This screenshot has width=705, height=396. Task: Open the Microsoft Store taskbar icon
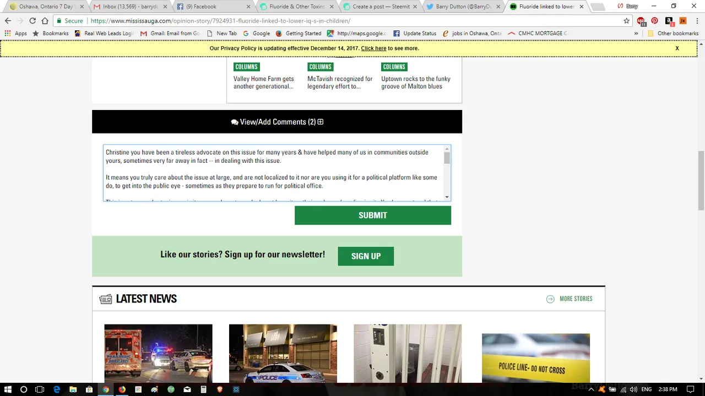(89, 389)
